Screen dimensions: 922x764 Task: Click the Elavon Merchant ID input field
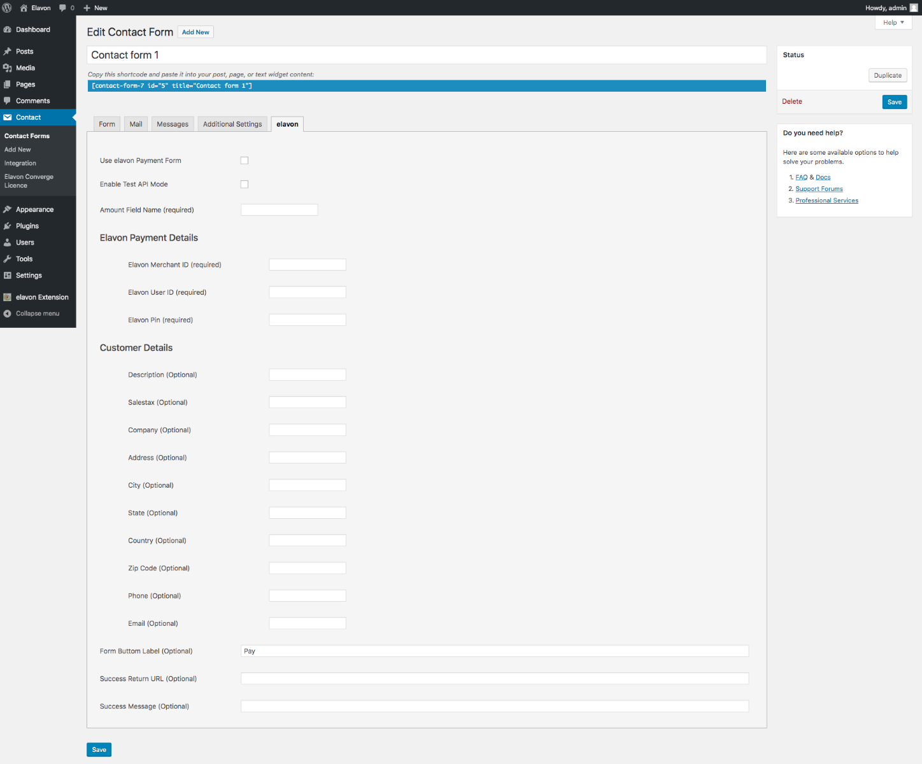[308, 265]
